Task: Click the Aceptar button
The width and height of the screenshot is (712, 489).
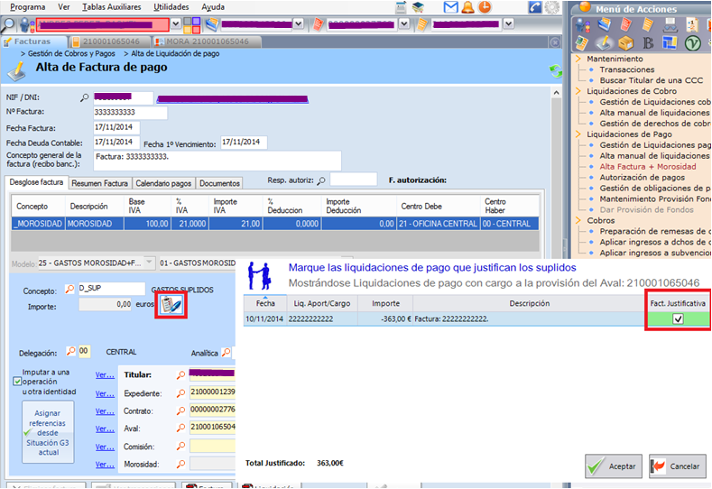Action: click(x=611, y=466)
